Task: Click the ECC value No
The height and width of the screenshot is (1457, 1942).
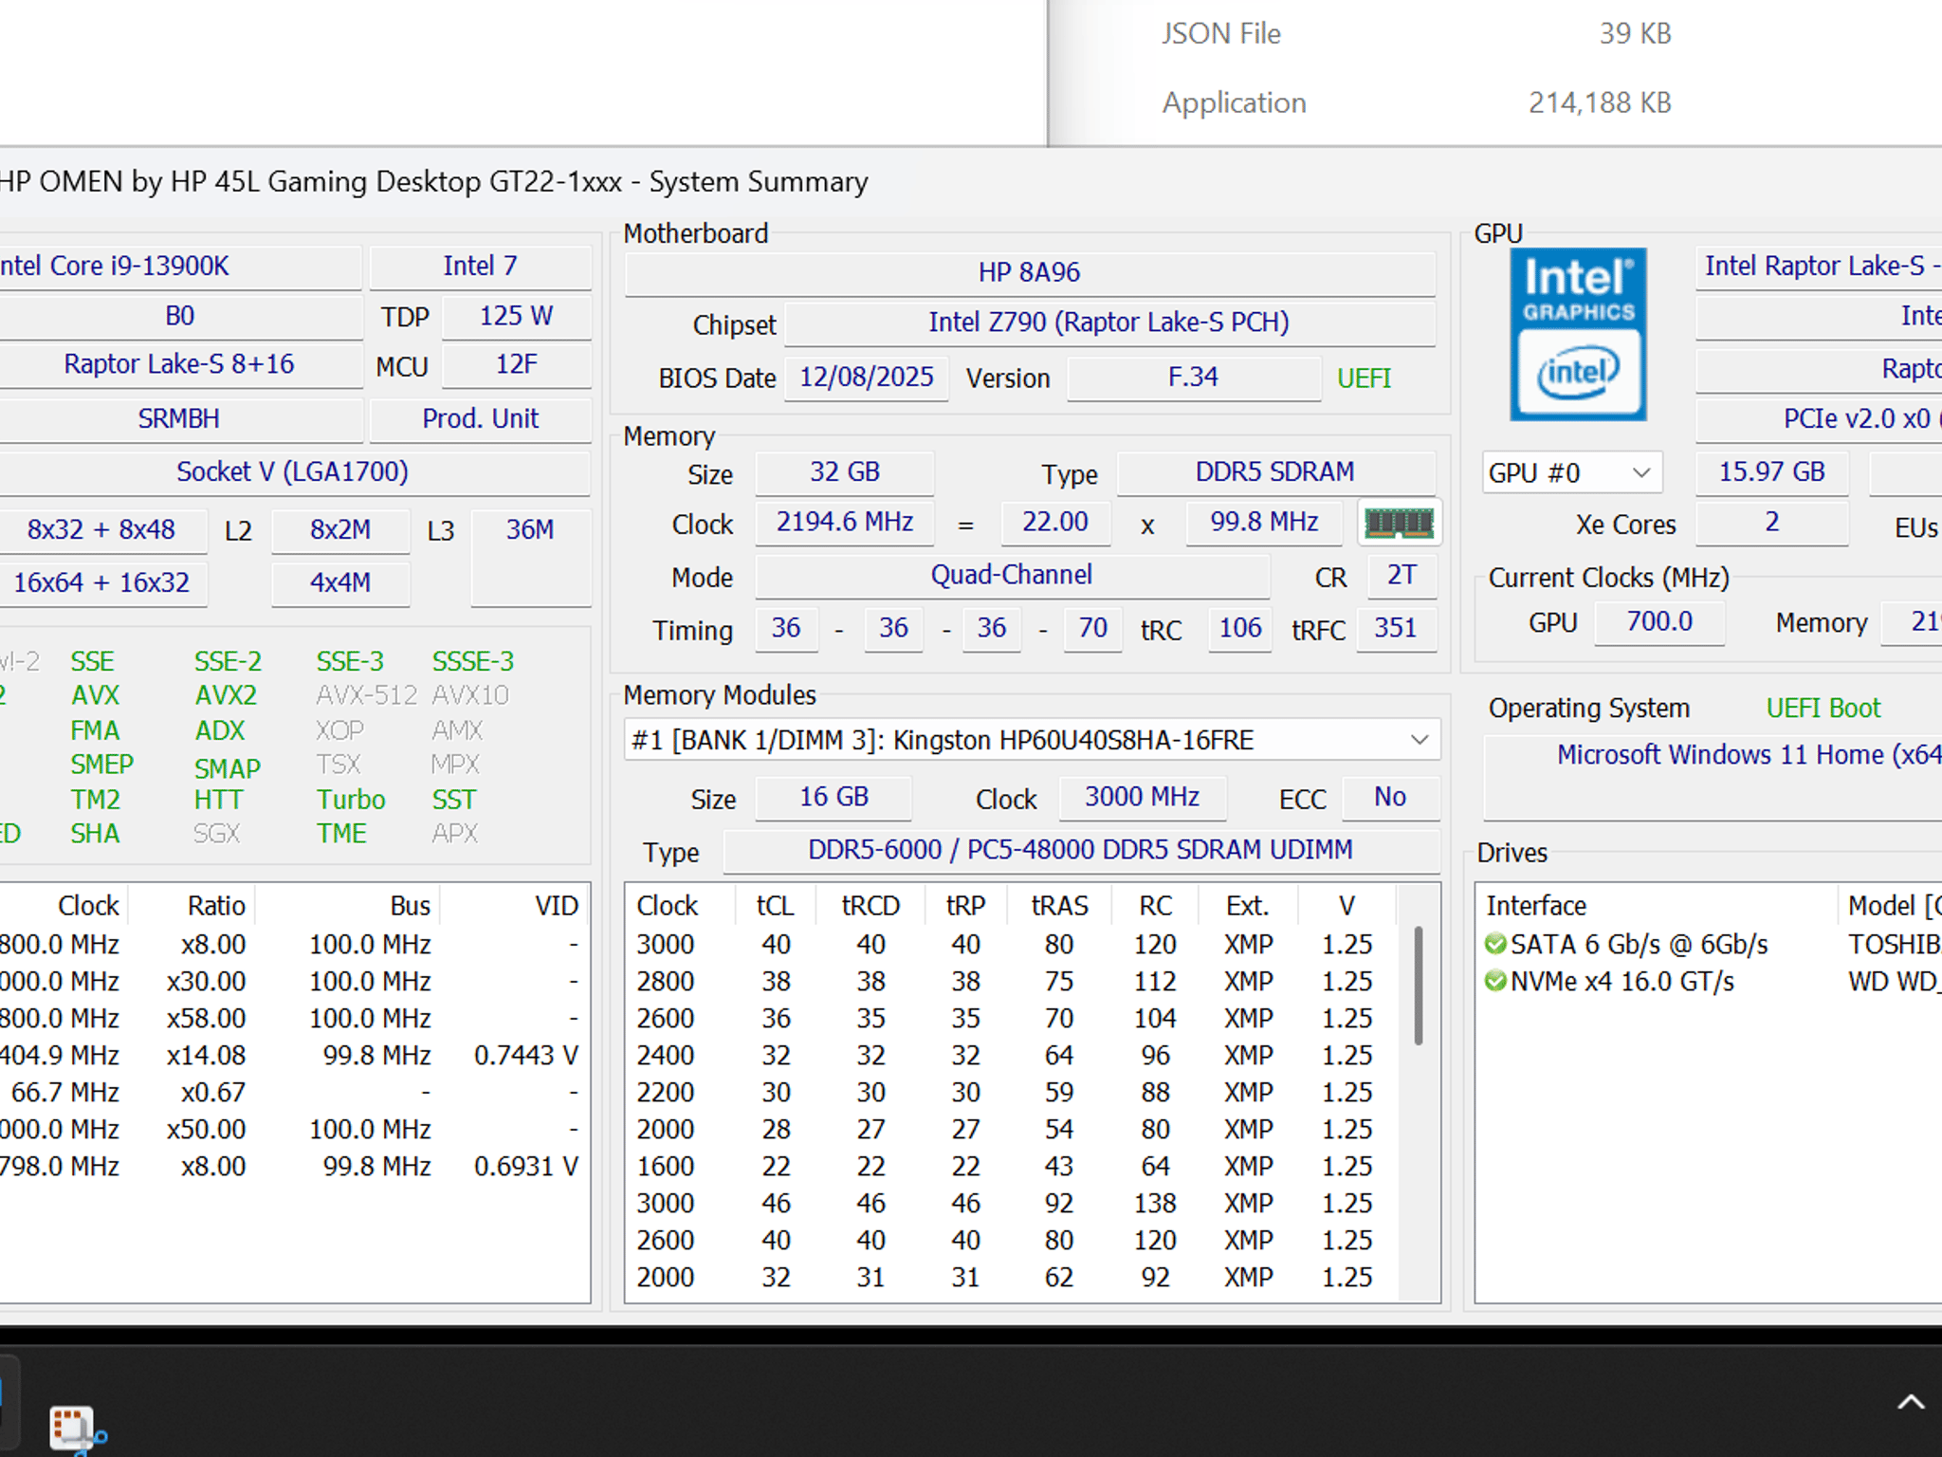Action: (1390, 798)
